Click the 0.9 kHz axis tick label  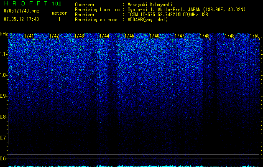click(x=3, y=96)
